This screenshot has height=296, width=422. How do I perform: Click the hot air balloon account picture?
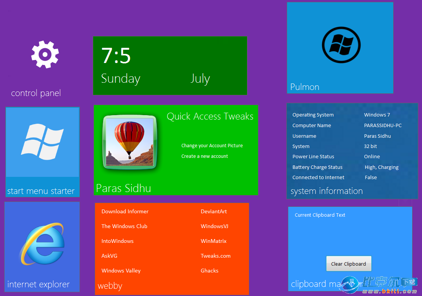pyautogui.click(x=130, y=142)
